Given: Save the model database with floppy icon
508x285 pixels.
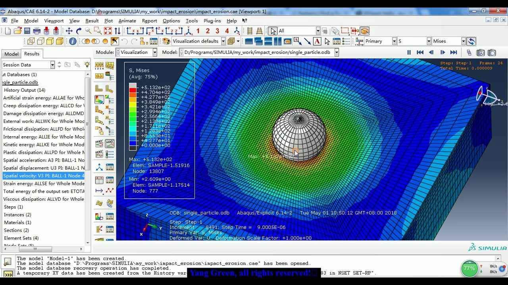Looking at the screenshot, I should [x=27, y=31].
